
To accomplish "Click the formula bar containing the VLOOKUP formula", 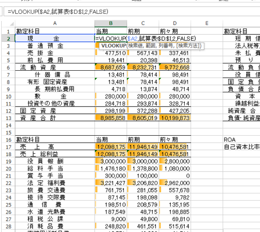I will click(131, 12).
